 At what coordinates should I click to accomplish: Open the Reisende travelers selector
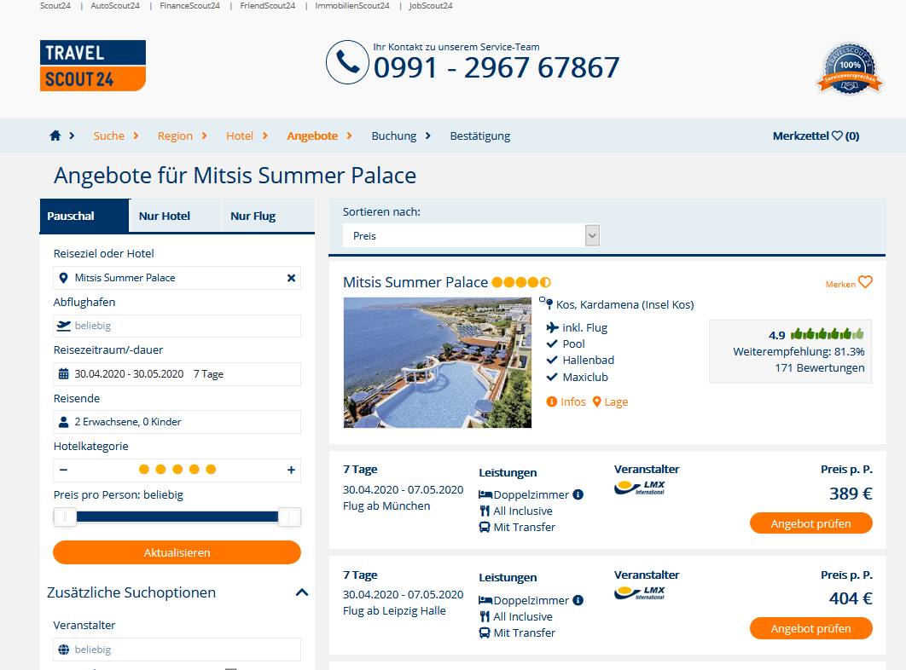(x=177, y=422)
